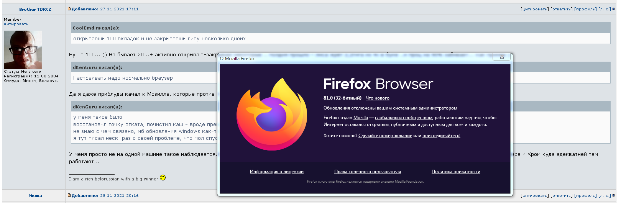Viewport: 621px width, 203px height.
Task: Click the 'CoolCmd писал(а):' quote header
Action: 96,28
